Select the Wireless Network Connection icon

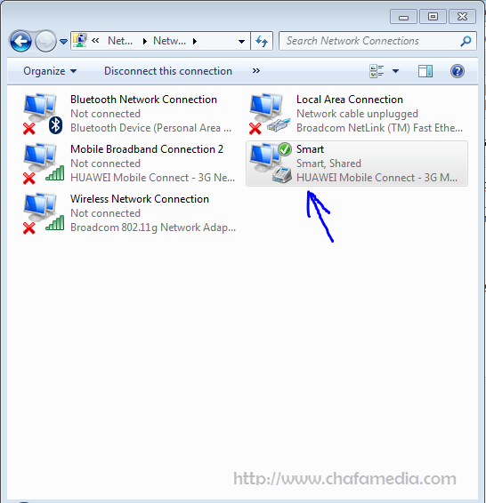point(44,213)
